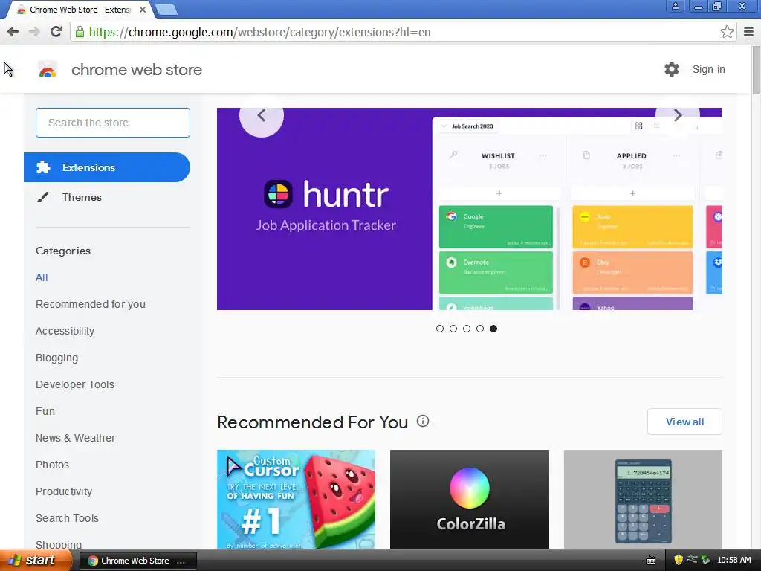Click the huntr Job Application Tracker banner
The width and height of the screenshot is (761, 571).
coord(470,209)
